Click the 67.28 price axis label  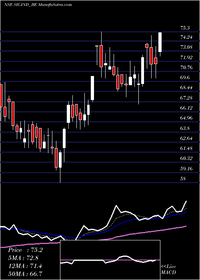186,98
